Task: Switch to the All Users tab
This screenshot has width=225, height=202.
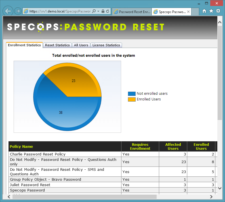Action: pos(81,45)
